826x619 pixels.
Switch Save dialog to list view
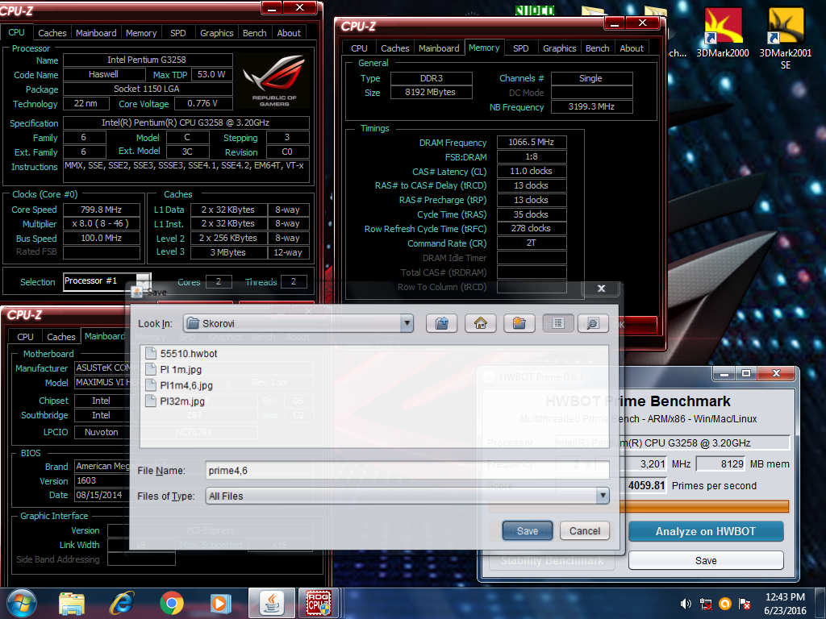[x=558, y=323]
